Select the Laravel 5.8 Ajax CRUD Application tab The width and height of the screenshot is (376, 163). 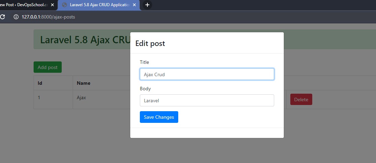(x=99, y=5)
